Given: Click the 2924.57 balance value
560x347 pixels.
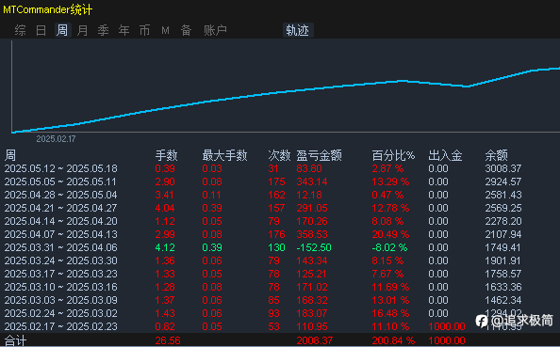Looking at the screenshot, I should [x=503, y=181].
